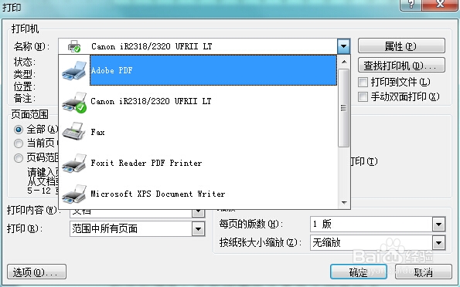
Task: Click the printer list scrollbar thumb
Action: point(343,108)
